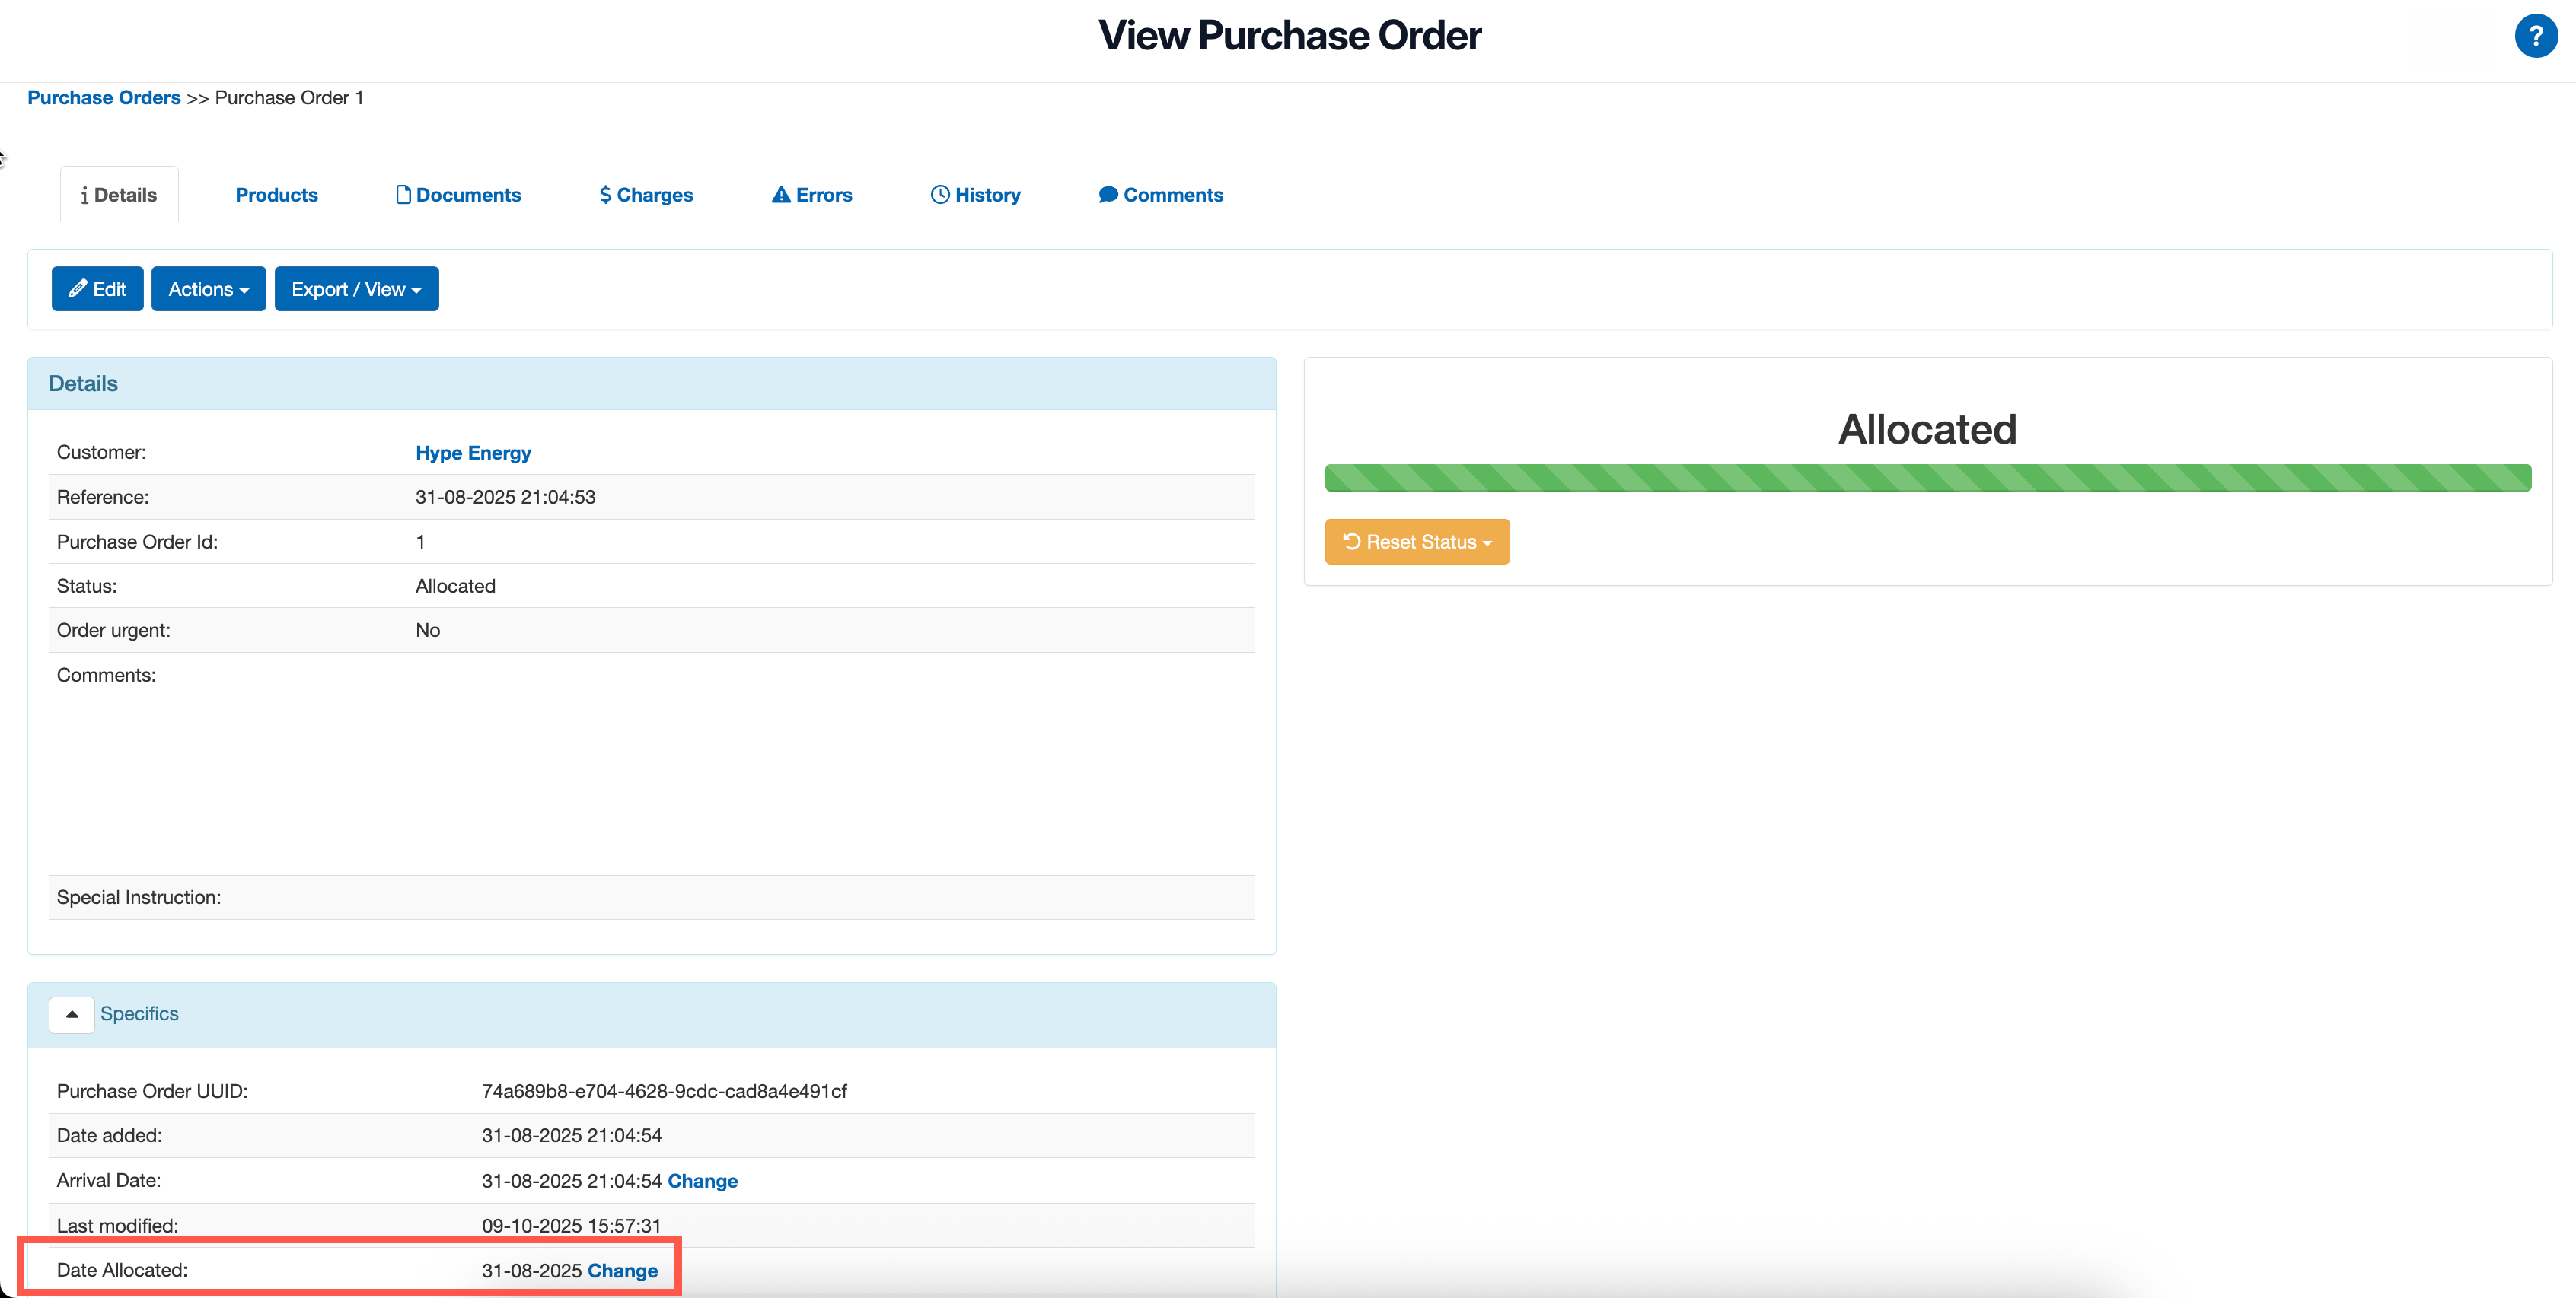Click the document icon on Documents tab
Image resolution: width=2576 pixels, height=1298 pixels.
[x=403, y=195]
